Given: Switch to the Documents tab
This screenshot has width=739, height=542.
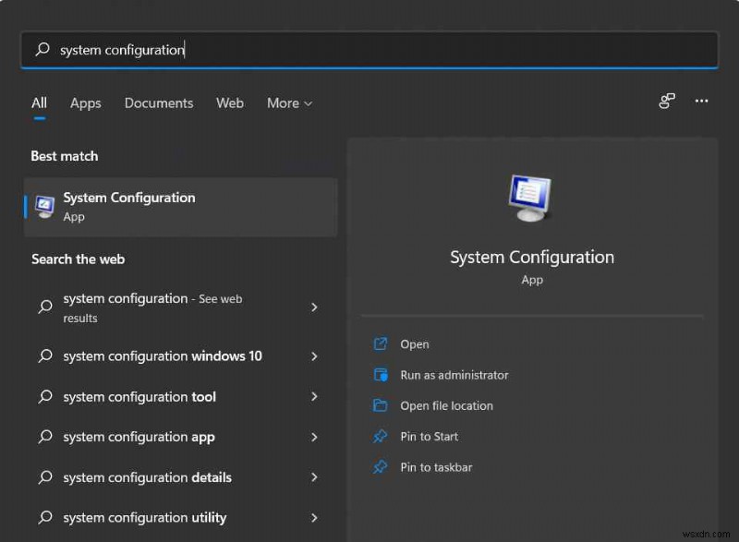Looking at the screenshot, I should click(158, 103).
